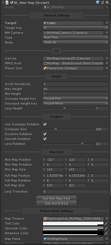Screen dimensions: 111x245
Task: Uncheck Use Compass Rotation
Action: click(x=45, y=124)
